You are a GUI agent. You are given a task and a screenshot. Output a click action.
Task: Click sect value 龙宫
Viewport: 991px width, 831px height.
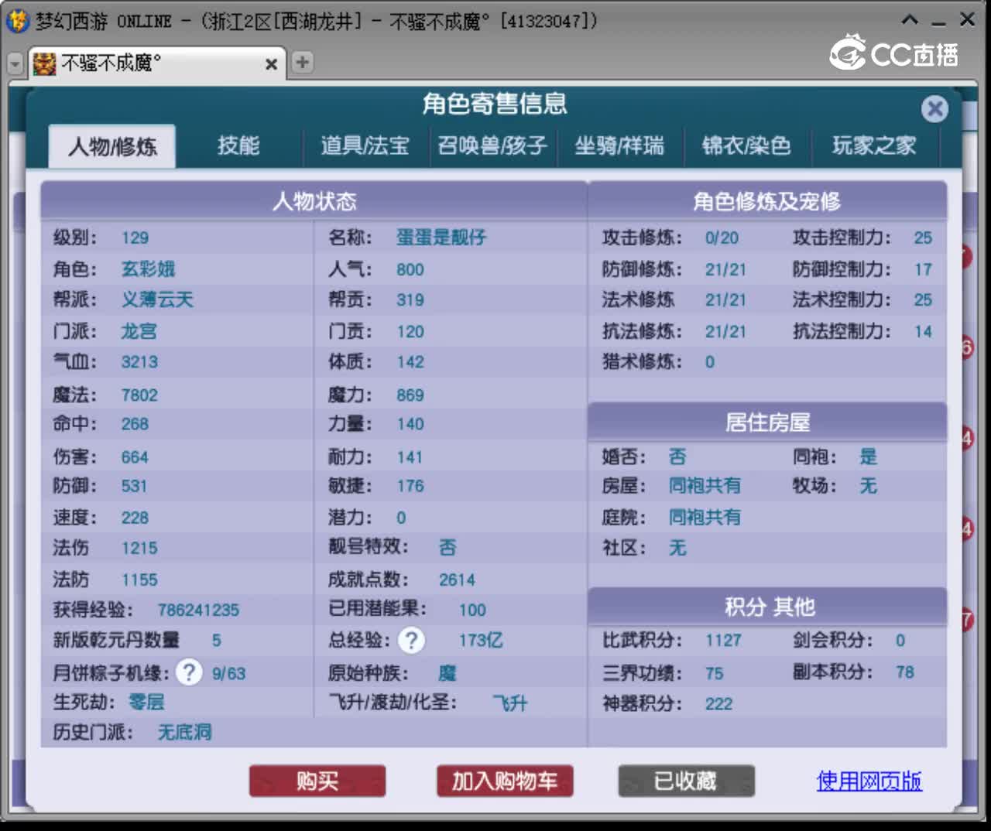tap(139, 331)
